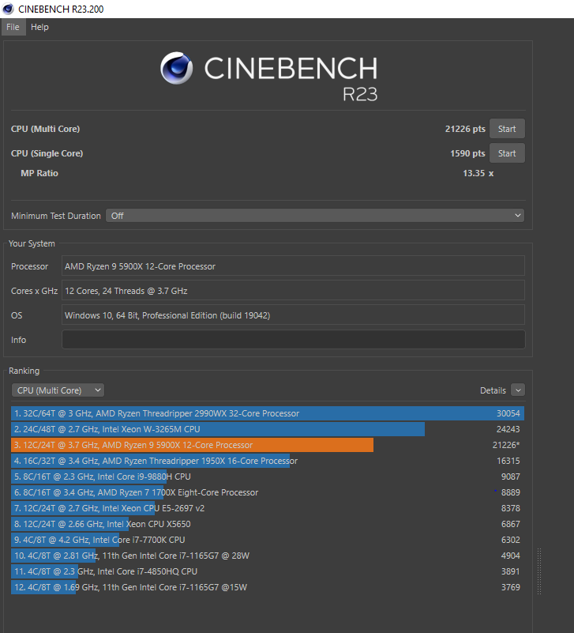
Task: Select the Core i7-7700K ranking row
Action: [268, 540]
